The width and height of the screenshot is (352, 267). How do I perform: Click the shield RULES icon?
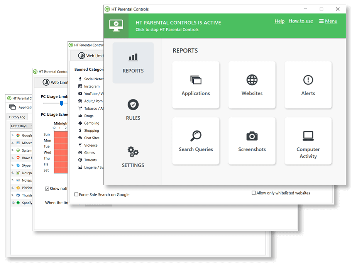pos(133,105)
